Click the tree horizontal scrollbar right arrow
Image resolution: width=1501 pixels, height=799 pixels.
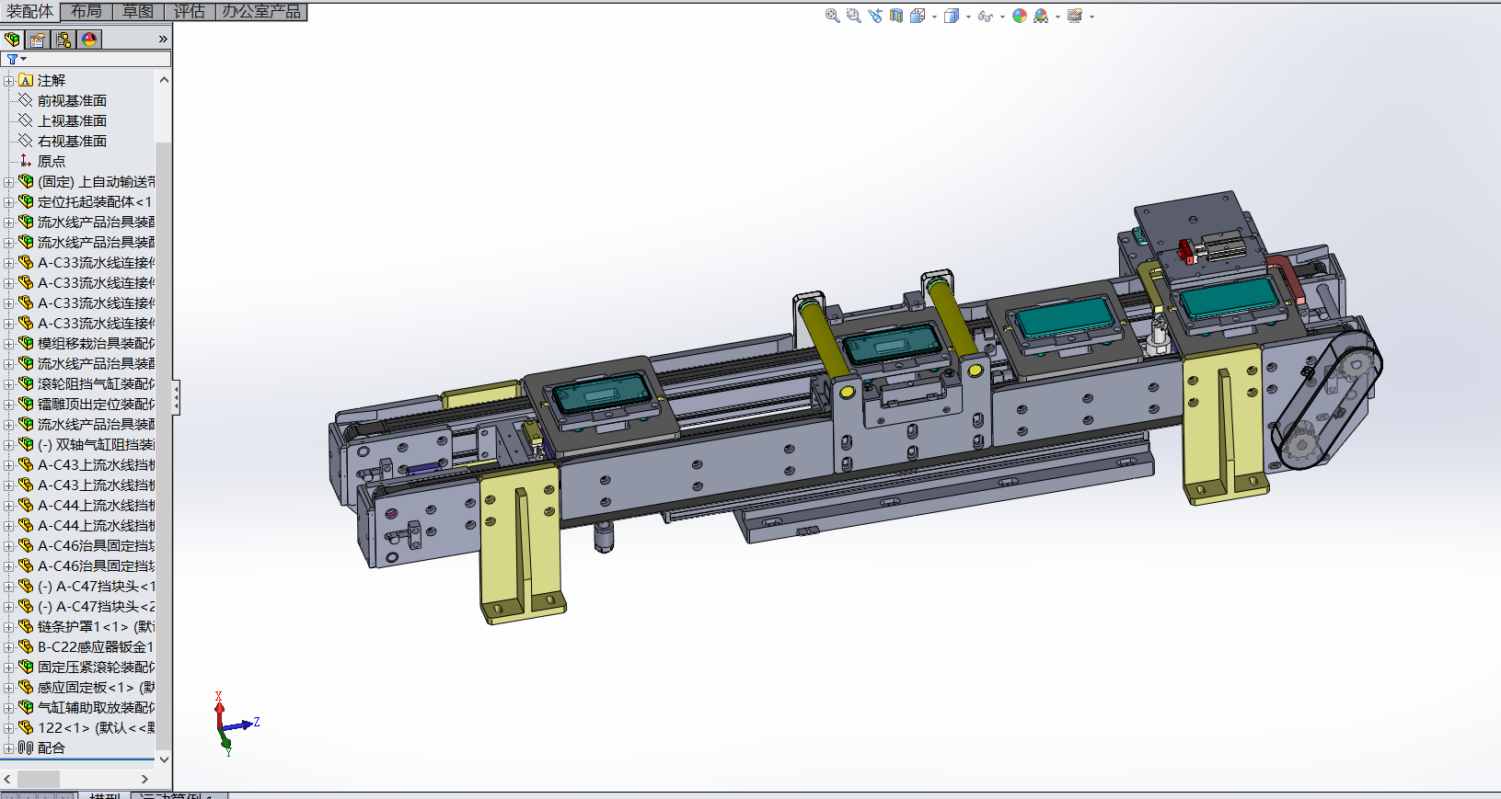tap(144, 779)
